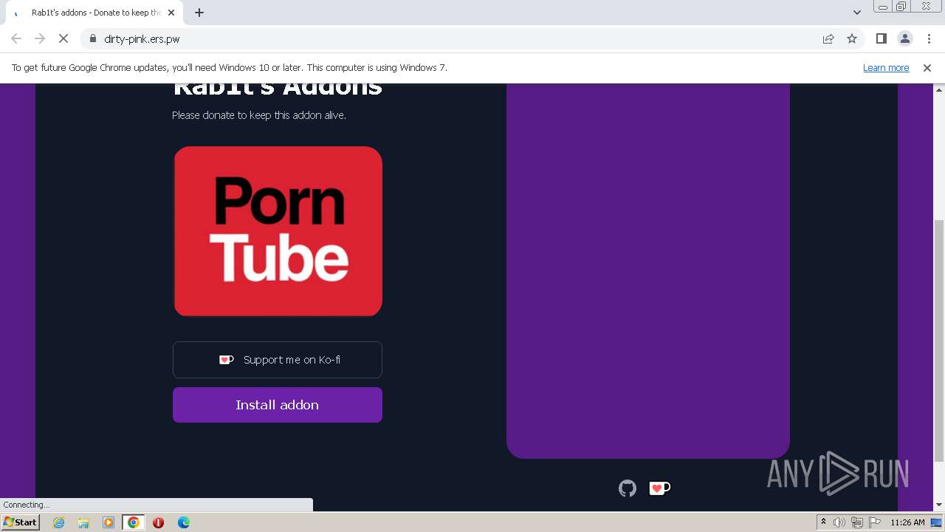Open the Opera icon in the taskbar
The image size is (945, 532).
point(158,522)
